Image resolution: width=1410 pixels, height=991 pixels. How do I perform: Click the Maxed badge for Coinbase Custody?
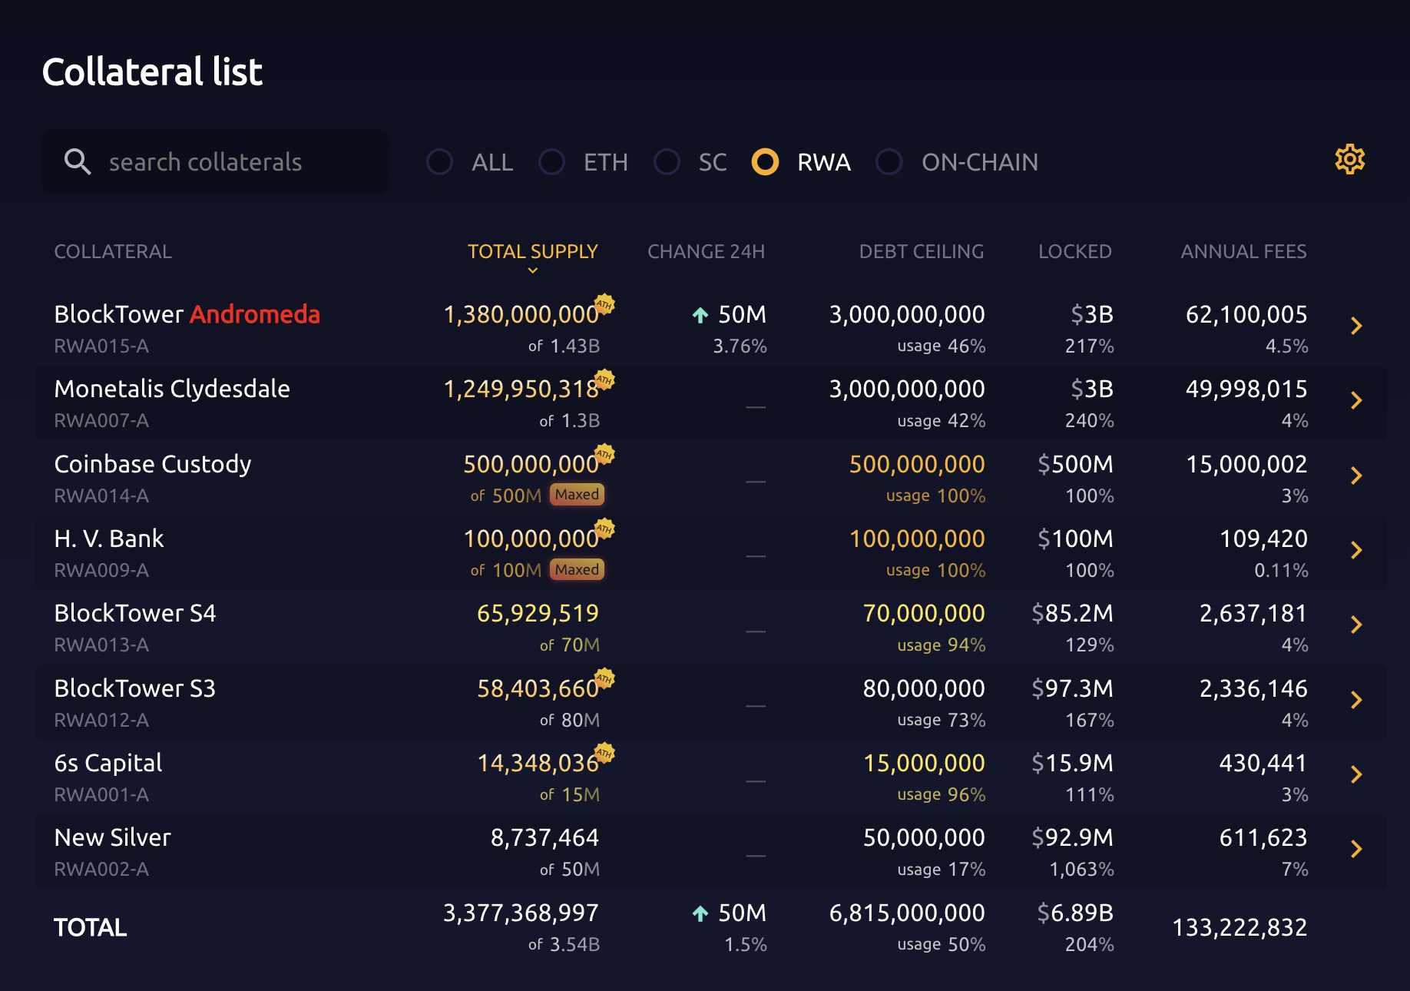577,495
